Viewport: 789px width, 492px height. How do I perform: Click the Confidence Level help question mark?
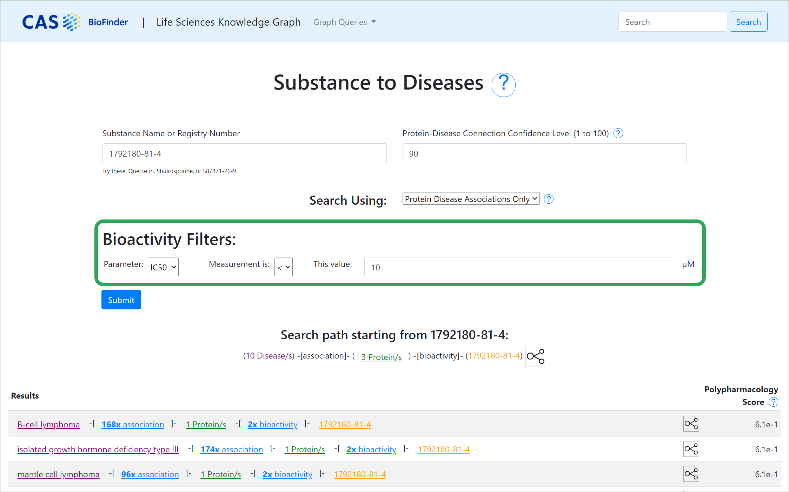[x=618, y=133]
